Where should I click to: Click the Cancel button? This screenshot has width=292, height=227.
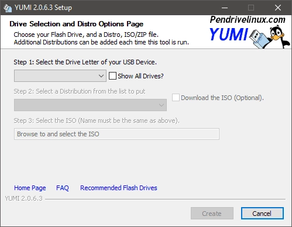(x=262, y=214)
